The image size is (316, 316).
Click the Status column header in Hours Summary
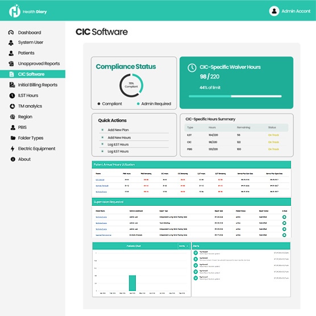point(272,127)
